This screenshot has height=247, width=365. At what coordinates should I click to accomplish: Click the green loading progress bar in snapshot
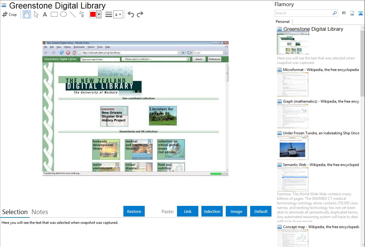tap(218, 174)
